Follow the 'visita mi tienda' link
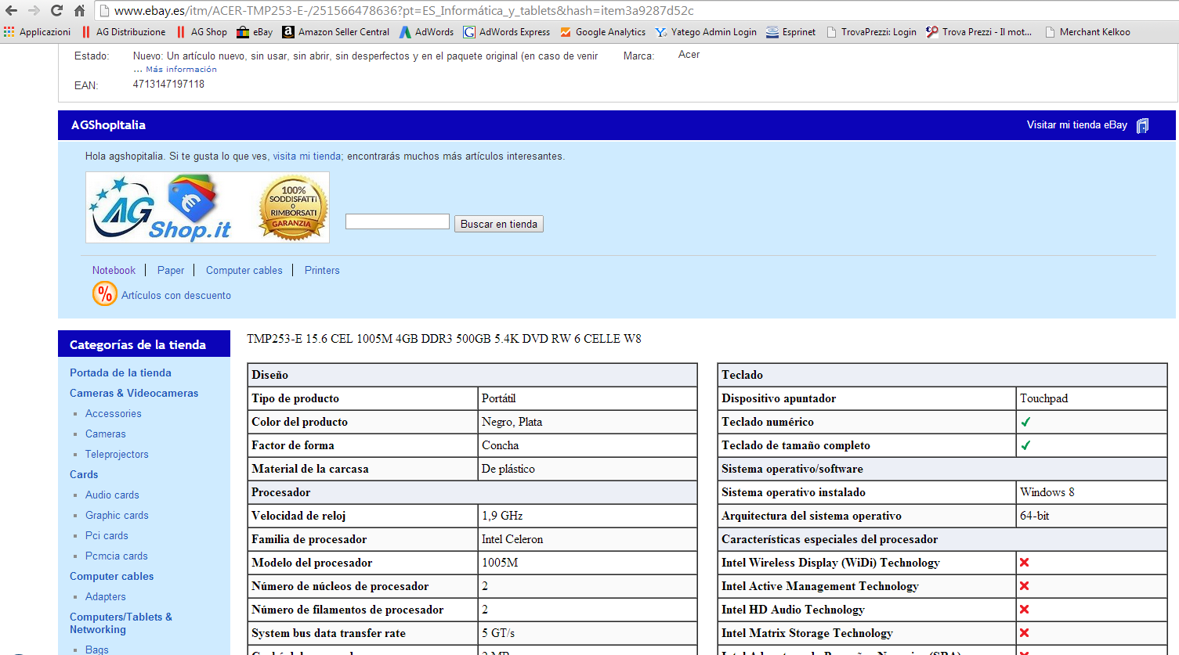This screenshot has width=1179, height=655. pyautogui.click(x=307, y=157)
